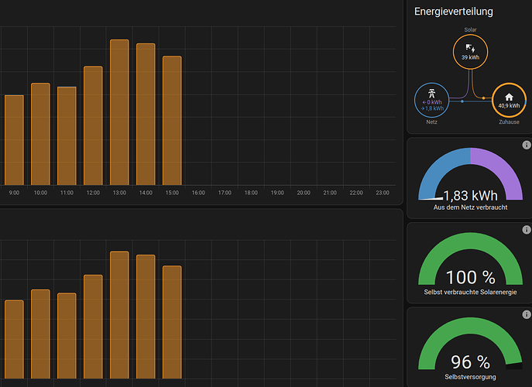Viewport: 532px width, 387px height.
Task: Click the 40,9 kWh home consumption value
Action: 509,106
